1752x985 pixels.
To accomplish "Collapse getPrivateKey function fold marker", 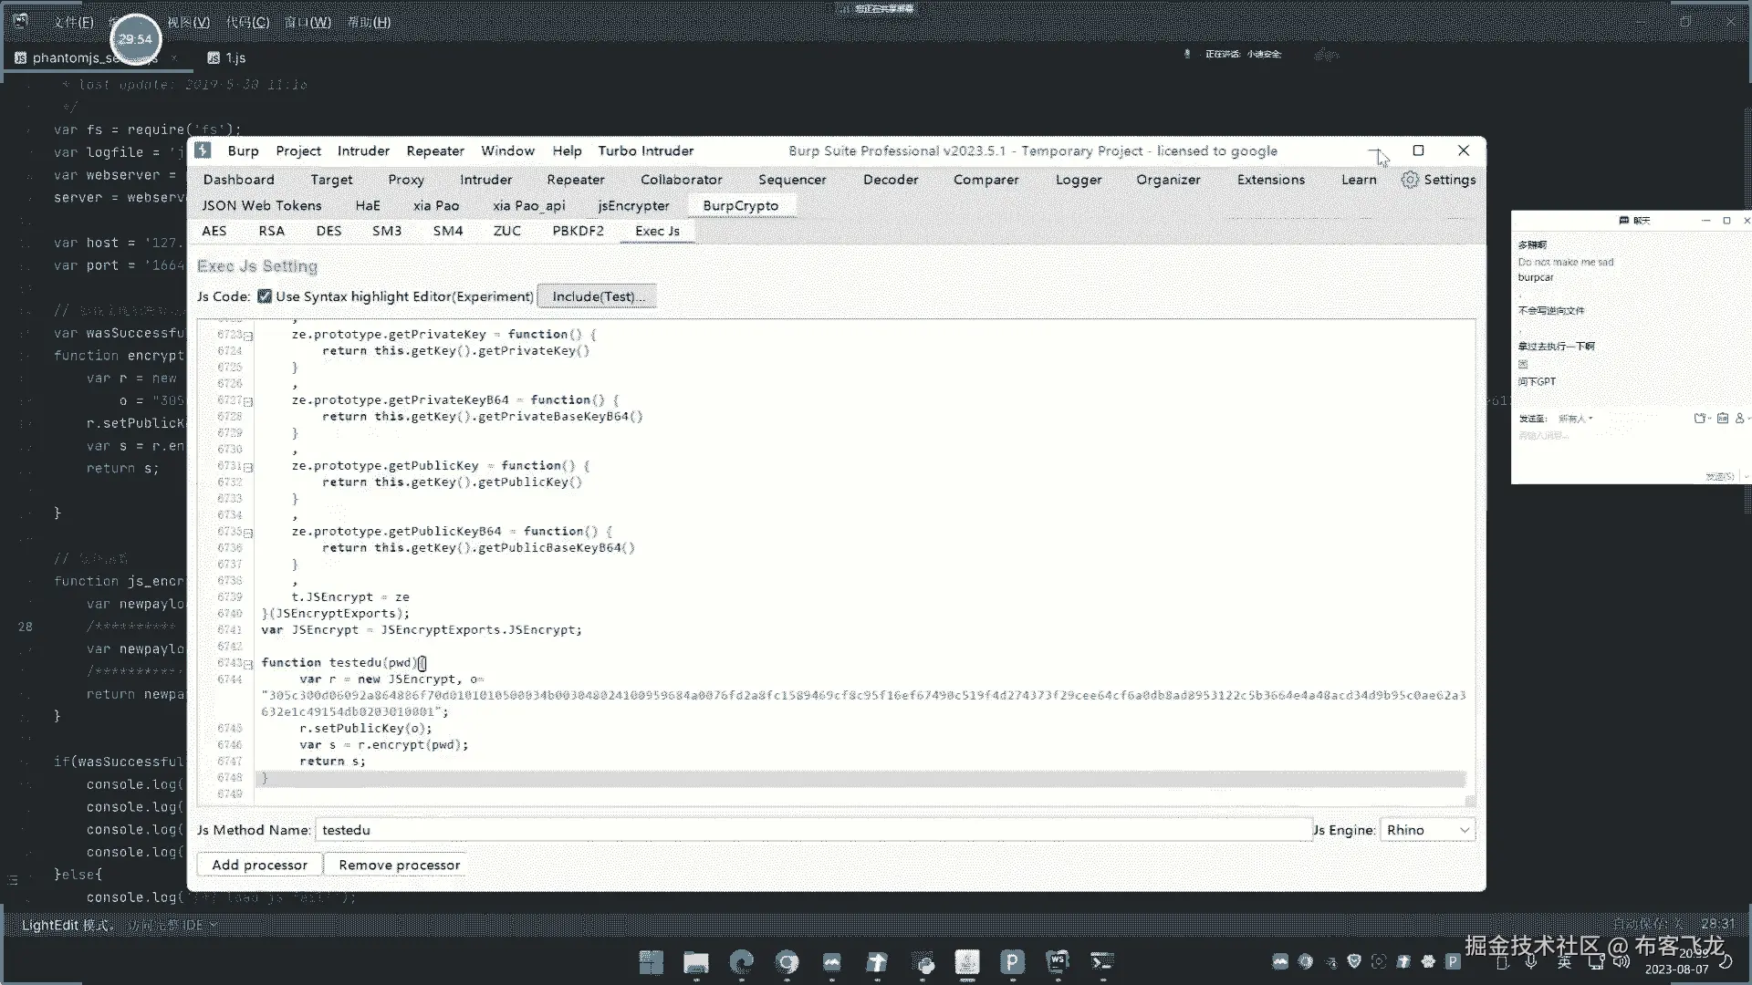I will pos(248,336).
